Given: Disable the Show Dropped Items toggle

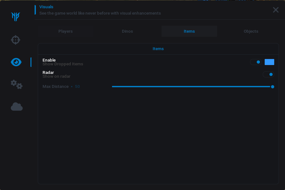Looking at the screenshot, I should coord(255,62).
